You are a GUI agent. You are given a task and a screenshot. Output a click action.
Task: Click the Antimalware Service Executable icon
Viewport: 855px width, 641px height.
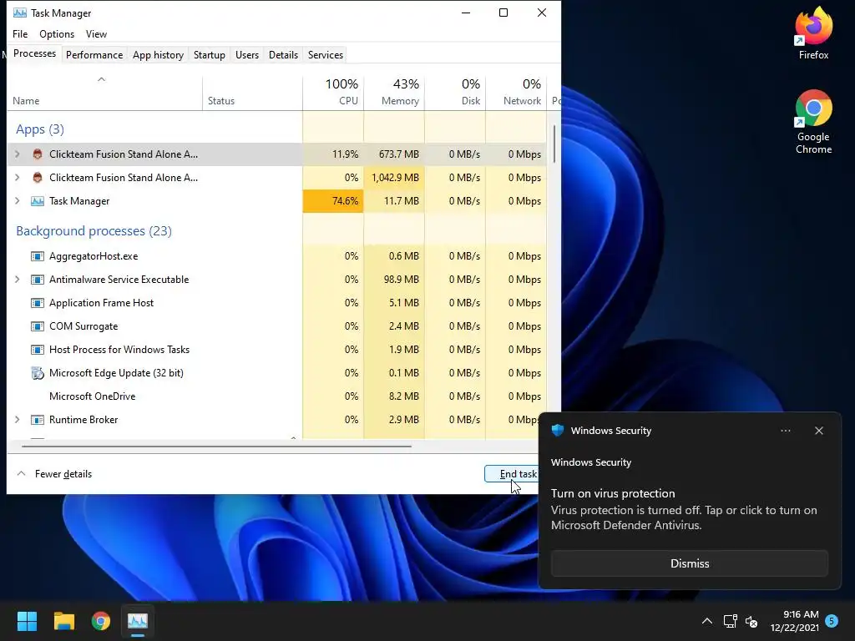(37, 280)
